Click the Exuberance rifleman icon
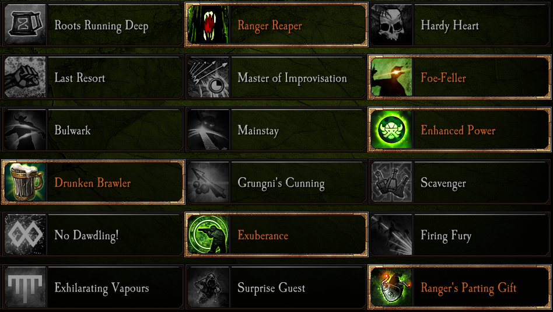Screen dimensions: 553x312 tap(208, 234)
